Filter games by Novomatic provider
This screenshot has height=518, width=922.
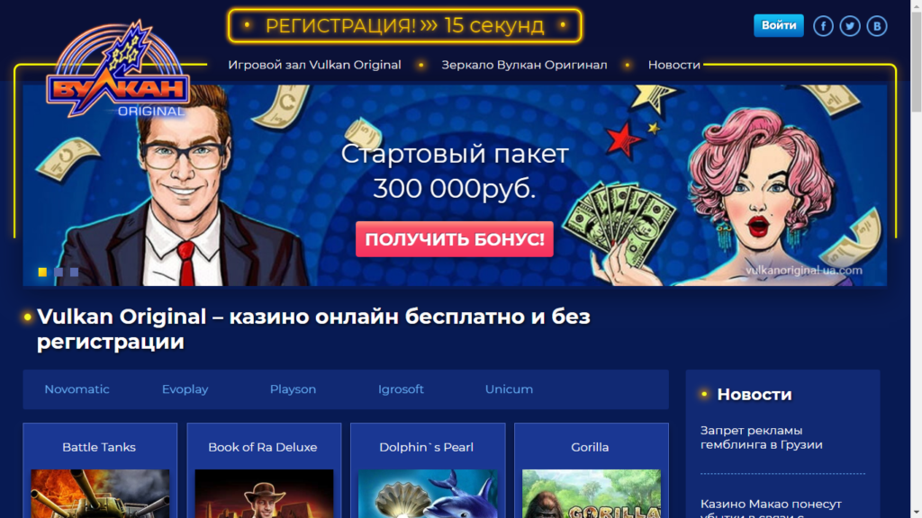click(77, 388)
